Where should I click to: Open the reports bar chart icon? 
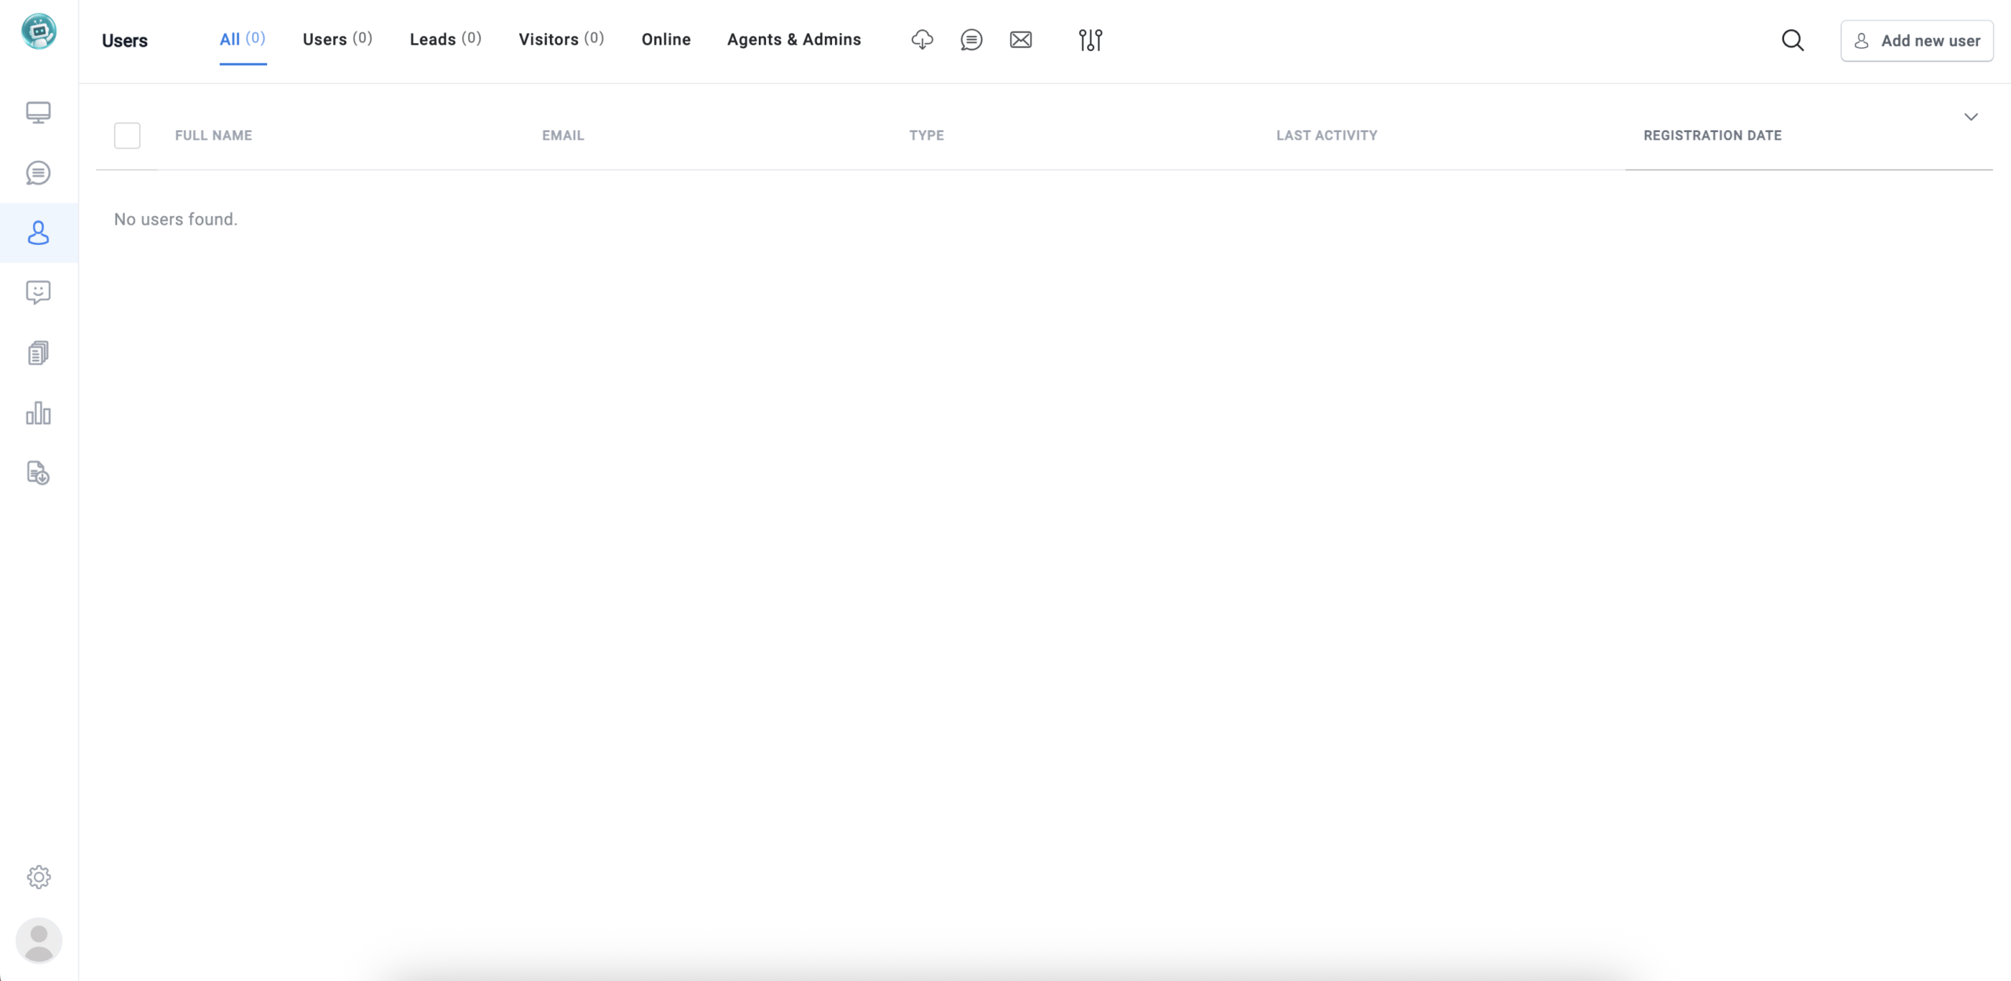(38, 413)
